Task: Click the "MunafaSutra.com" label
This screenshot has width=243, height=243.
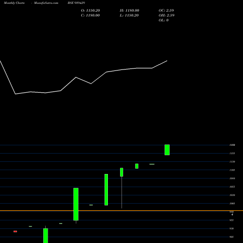Action: 46,3
